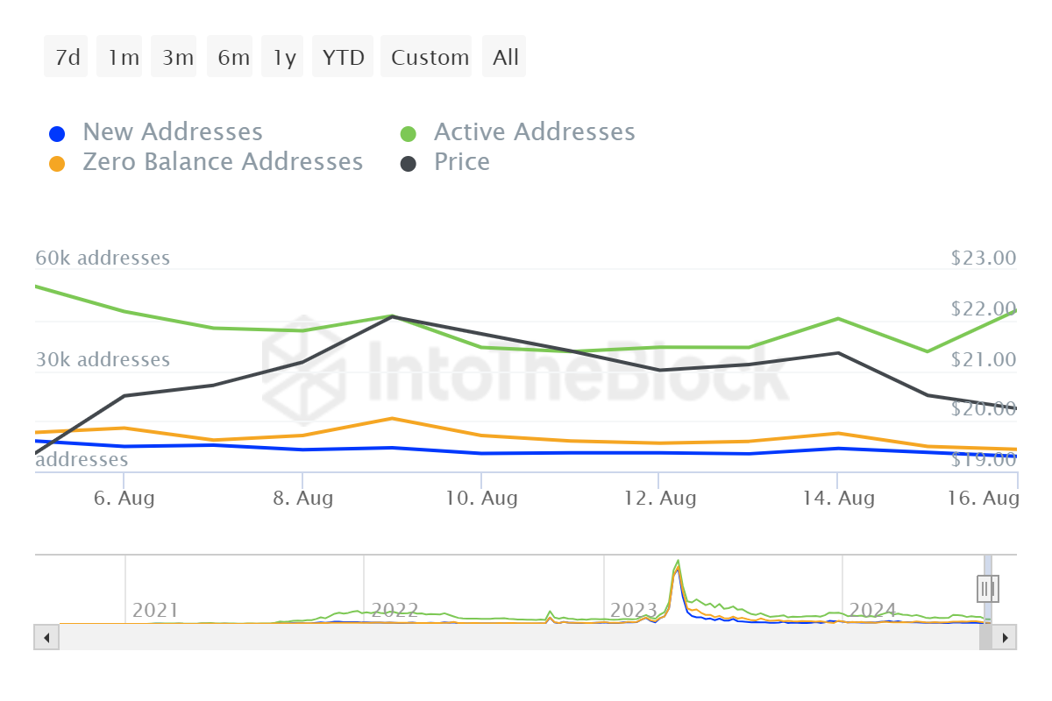Screen dimensions: 1052x701
Task: Click the navigator scrollbar track
Action: tap(517, 637)
